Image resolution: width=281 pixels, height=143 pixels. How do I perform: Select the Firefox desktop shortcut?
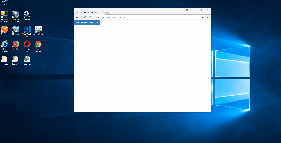(x=15, y=45)
